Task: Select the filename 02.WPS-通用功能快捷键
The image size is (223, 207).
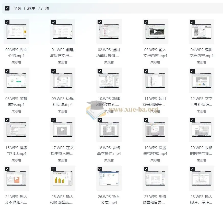Action: point(109,53)
